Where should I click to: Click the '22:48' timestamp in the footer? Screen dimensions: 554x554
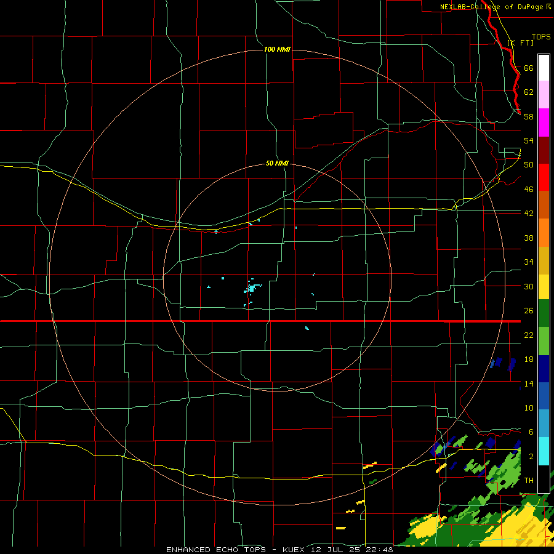click(x=379, y=550)
